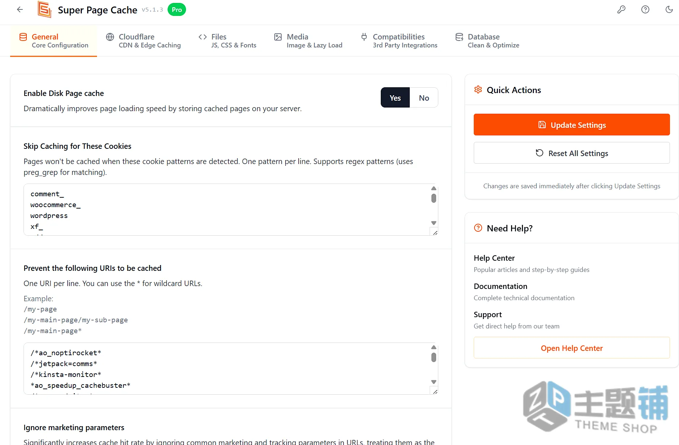The height and width of the screenshot is (445, 679).
Task: Click Open Help Center button
Action: click(x=572, y=348)
